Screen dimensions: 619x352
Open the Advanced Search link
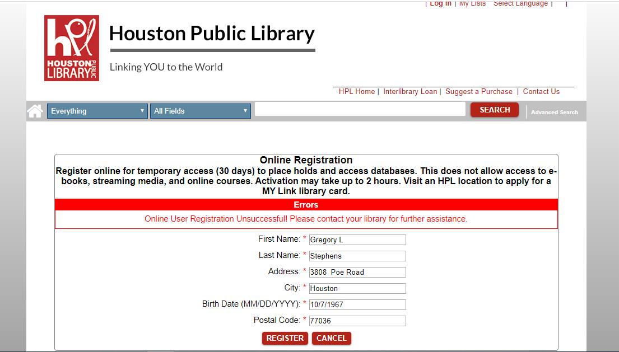pyautogui.click(x=554, y=112)
